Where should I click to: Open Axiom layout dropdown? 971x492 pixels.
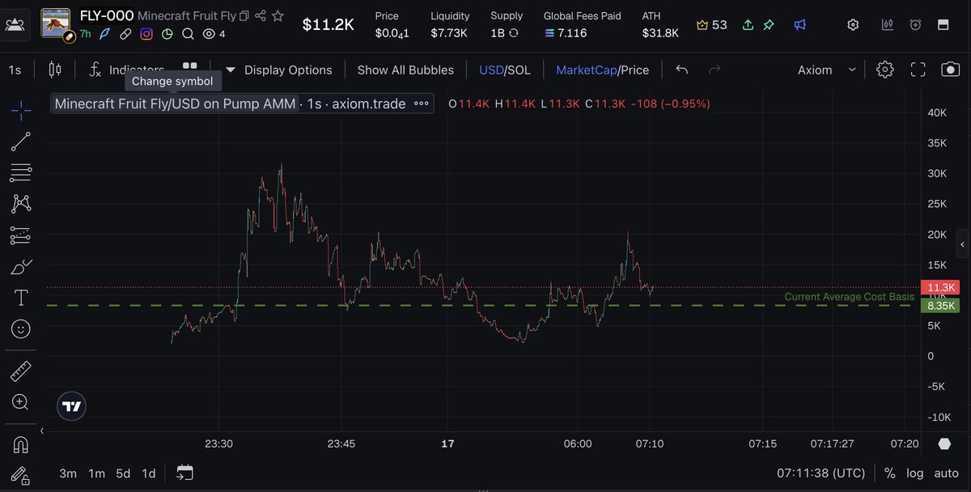[826, 70]
